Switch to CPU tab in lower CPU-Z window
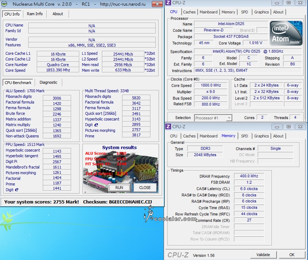308x260 pixels. pos(173,136)
